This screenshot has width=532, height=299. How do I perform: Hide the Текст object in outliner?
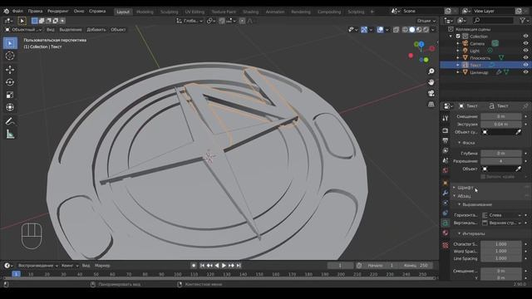tap(525, 65)
